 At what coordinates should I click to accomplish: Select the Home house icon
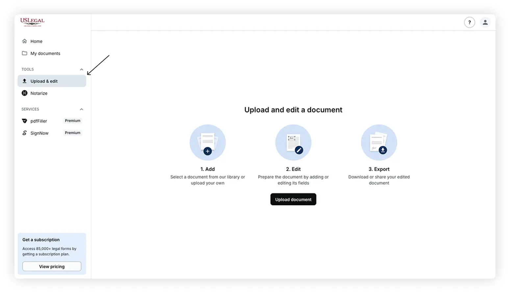tap(24, 41)
